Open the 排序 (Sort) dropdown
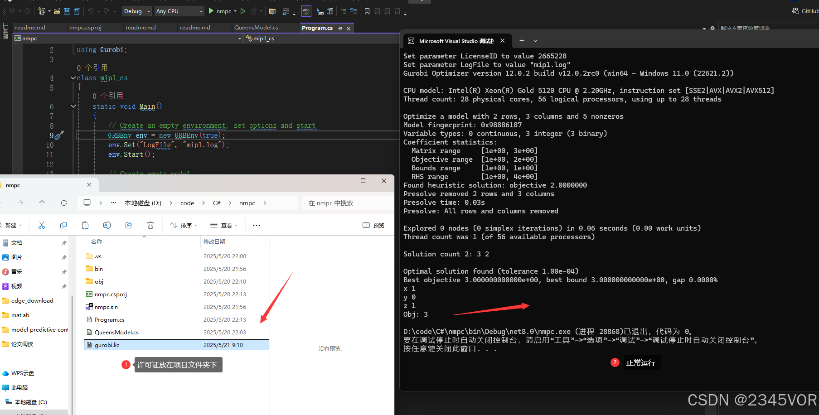 (x=184, y=225)
